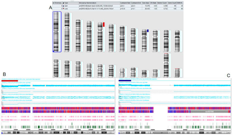Viewport: 233px width, 136px height.
Task: Sort by Marker Count column header
Action: click(x=163, y=3)
